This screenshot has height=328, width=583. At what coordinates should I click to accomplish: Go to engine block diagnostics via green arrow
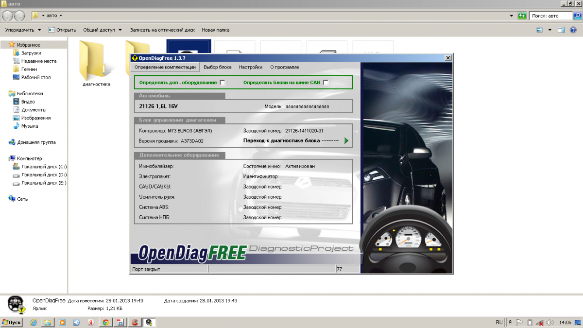tap(346, 141)
